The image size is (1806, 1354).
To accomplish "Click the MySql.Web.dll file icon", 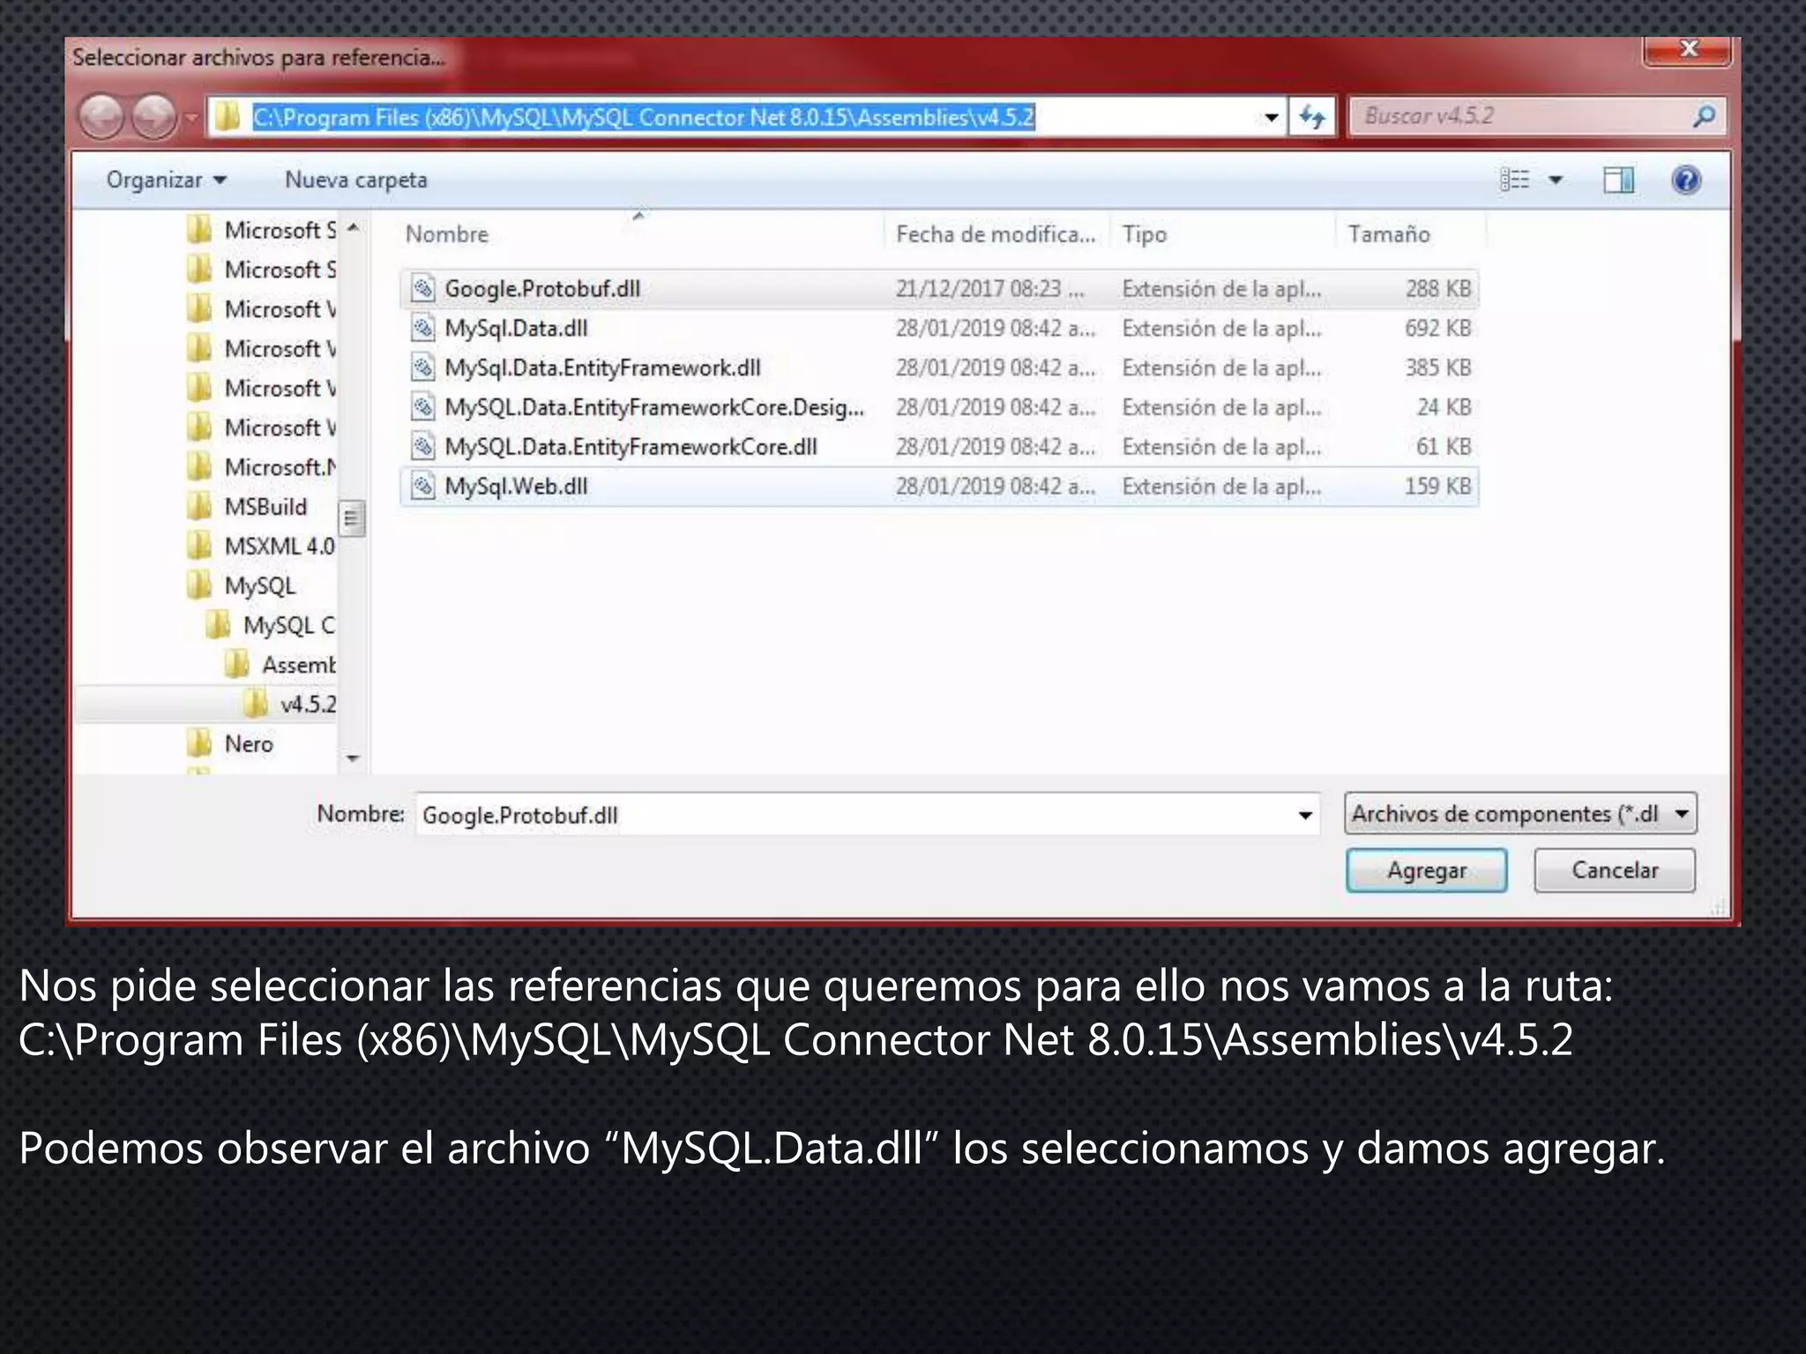I will click(x=423, y=487).
